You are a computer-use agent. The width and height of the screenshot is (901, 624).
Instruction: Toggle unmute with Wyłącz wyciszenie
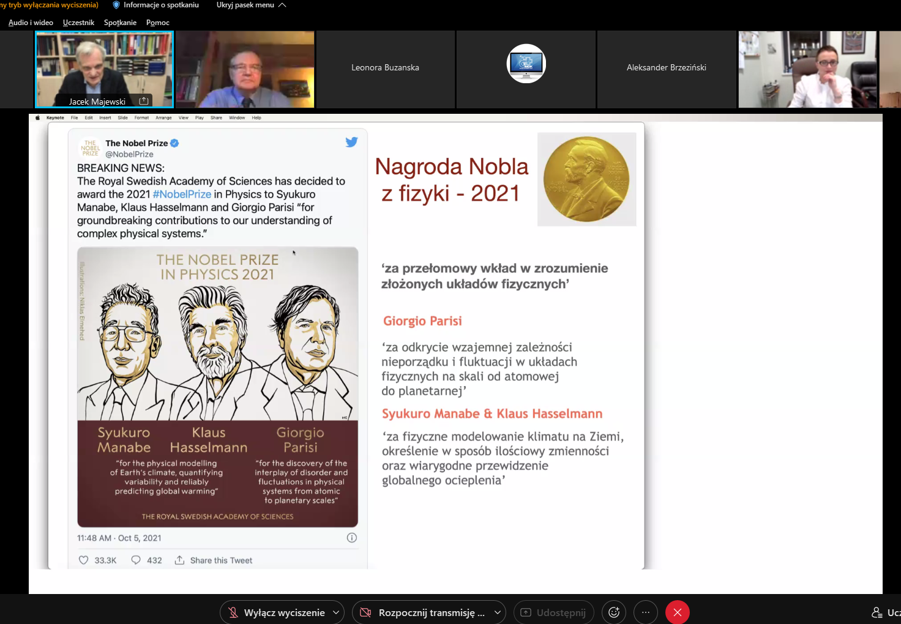pos(284,612)
